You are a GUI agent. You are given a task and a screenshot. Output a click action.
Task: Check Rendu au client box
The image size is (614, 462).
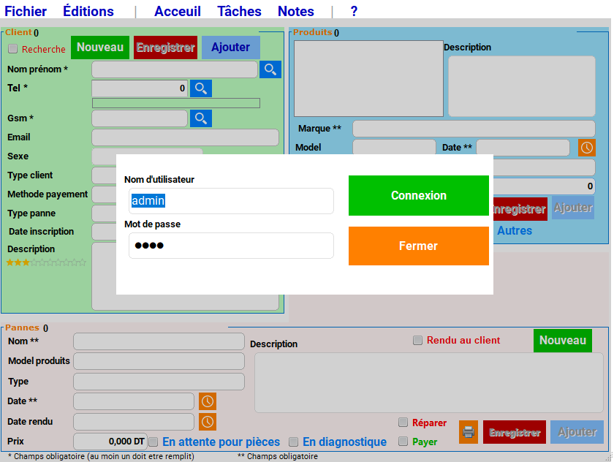coord(418,340)
